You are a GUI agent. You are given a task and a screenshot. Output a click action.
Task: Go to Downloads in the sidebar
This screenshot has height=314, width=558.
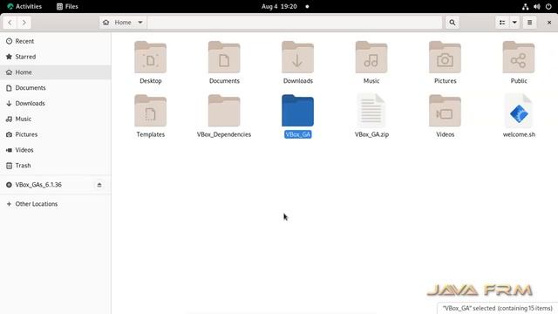coord(56,103)
